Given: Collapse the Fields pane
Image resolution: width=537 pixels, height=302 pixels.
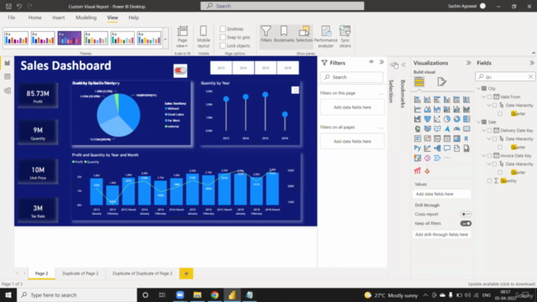Looking at the screenshot, I should click(531, 63).
